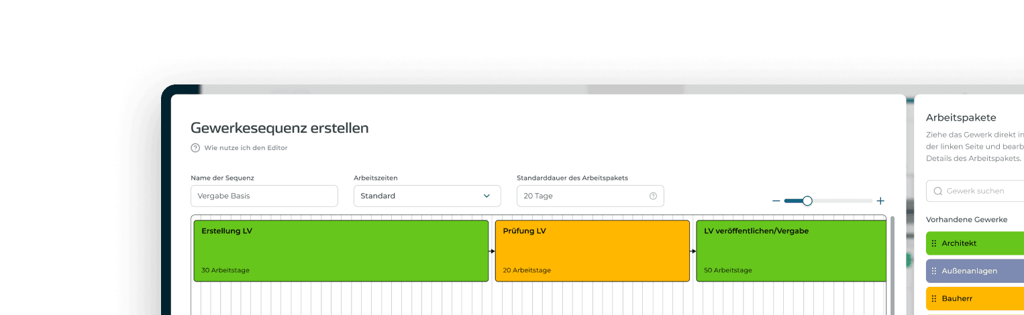Click the question mark help icon

pos(195,147)
